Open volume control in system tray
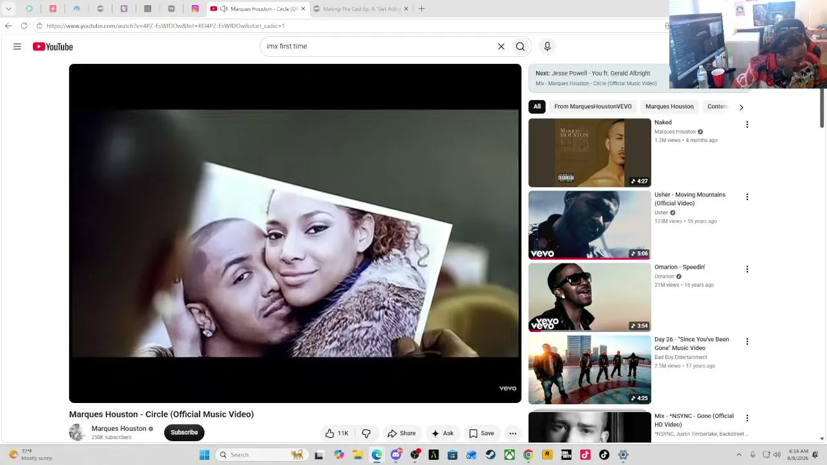 click(777, 455)
